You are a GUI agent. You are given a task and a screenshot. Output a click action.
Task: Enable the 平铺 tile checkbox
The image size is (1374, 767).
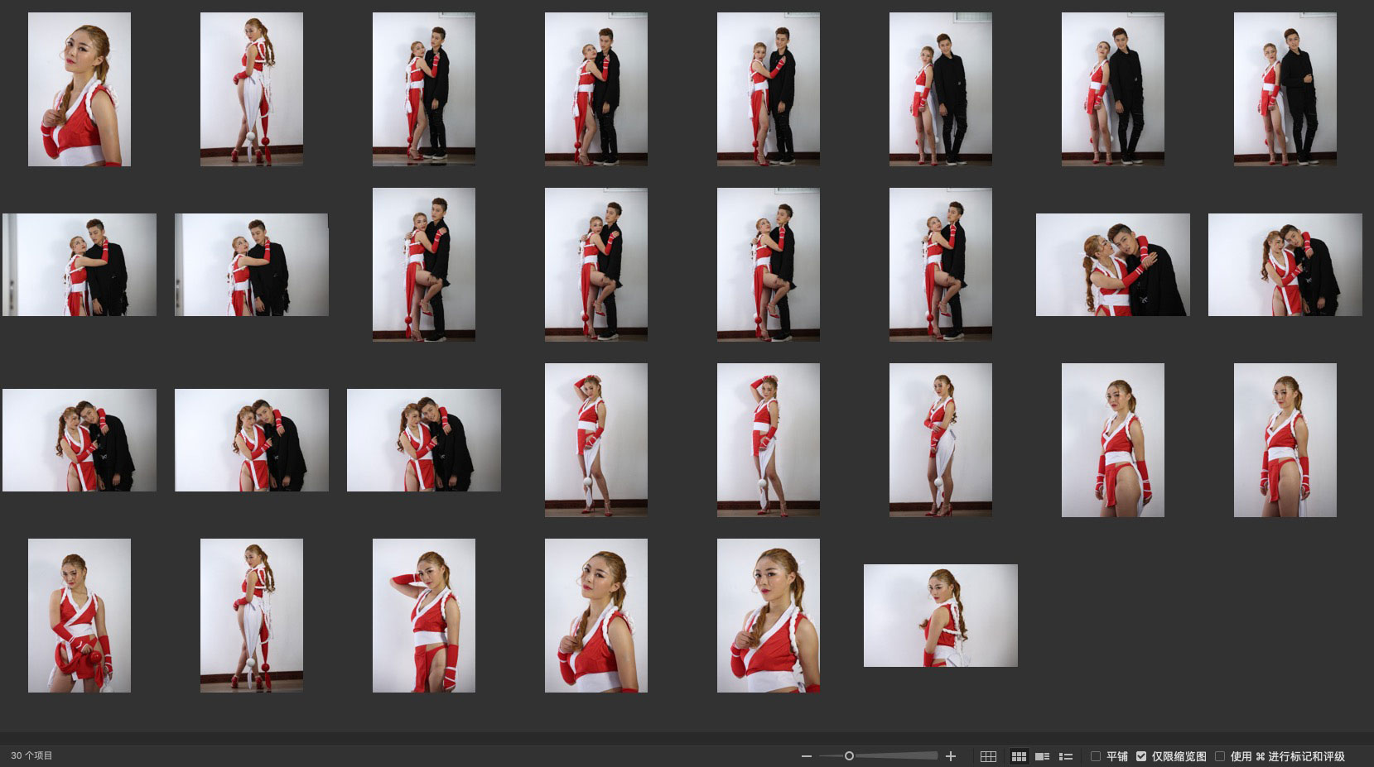click(1096, 756)
